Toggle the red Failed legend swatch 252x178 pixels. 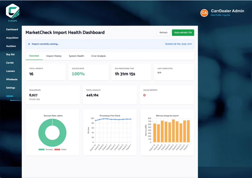57,150
